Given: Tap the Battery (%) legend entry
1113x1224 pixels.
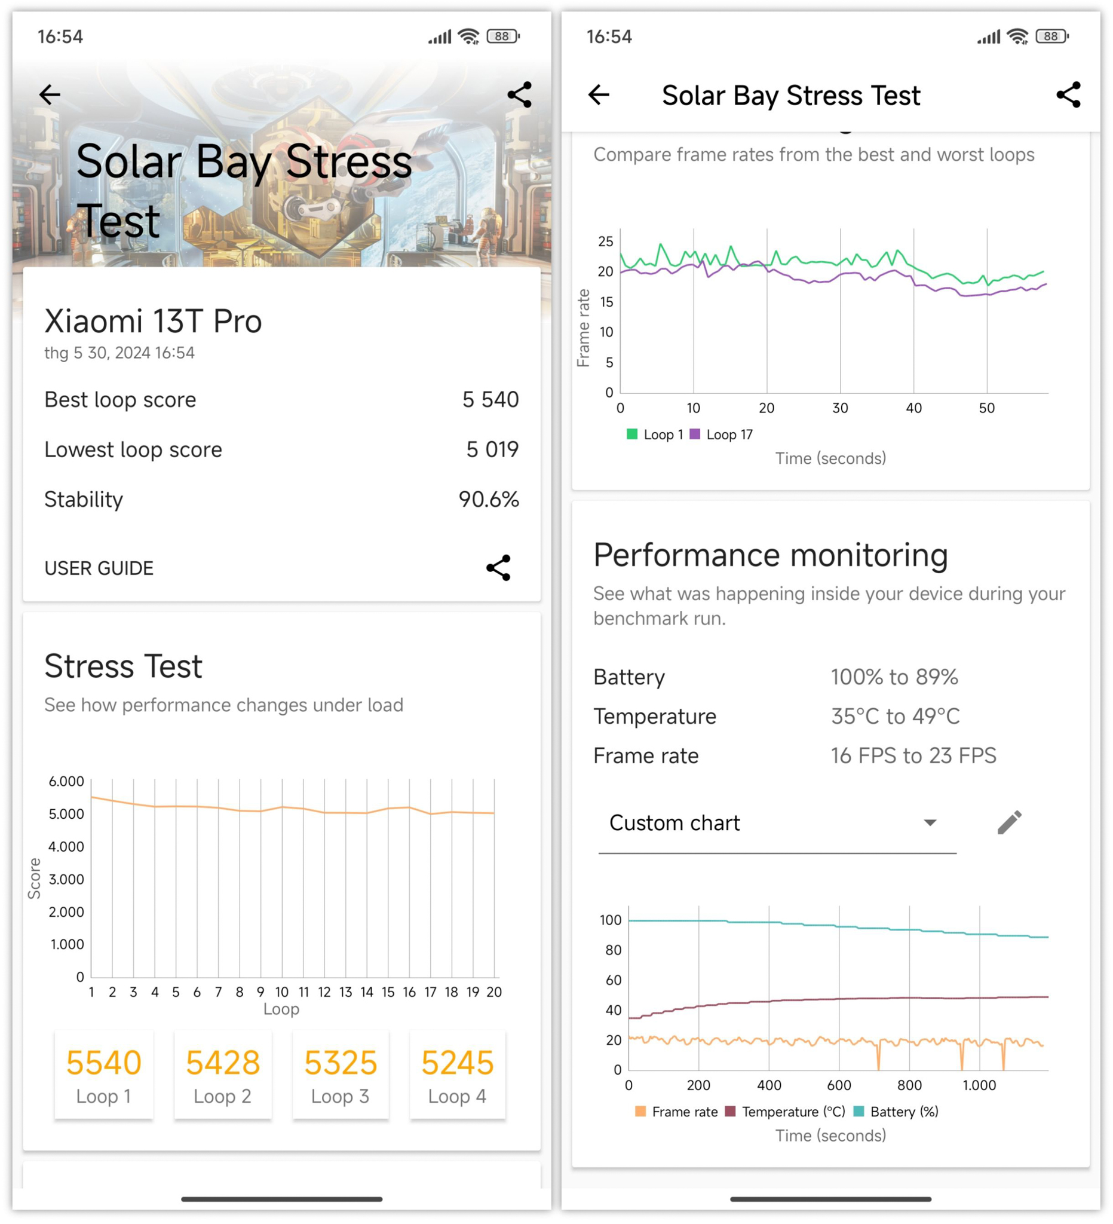Looking at the screenshot, I should pyautogui.click(x=896, y=1112).
